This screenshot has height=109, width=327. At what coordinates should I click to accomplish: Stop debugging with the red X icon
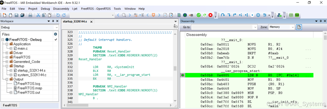pyautogui.click(x=211, y=15)
